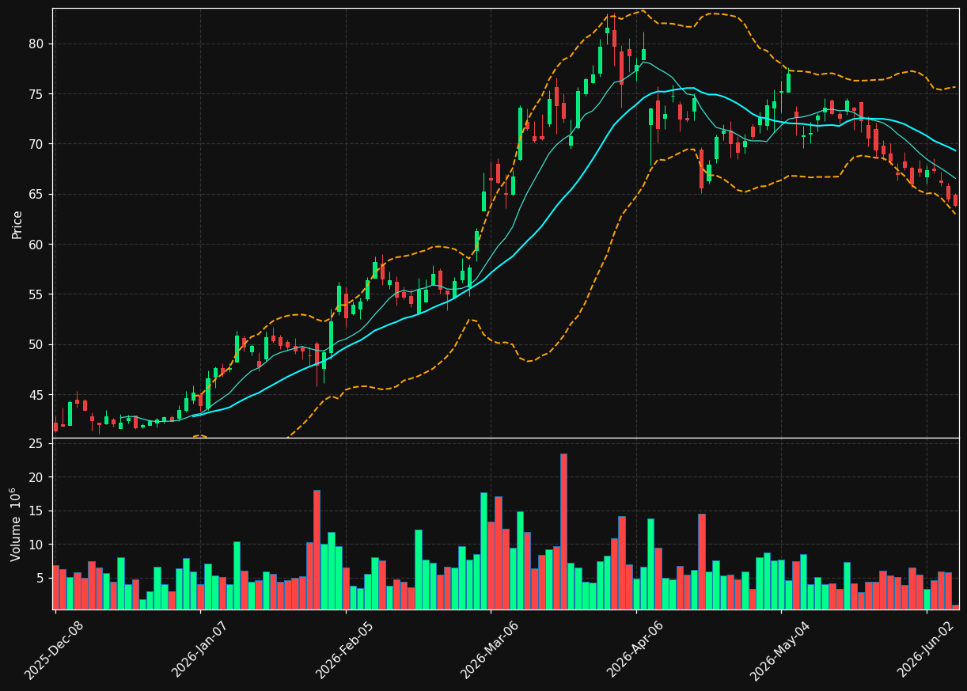
Task: Click the 20 tick on the Volume axis
Action: 37,477
